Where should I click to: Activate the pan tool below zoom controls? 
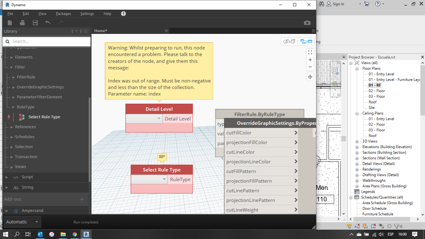pyautogui.click(x=310, y=77)
